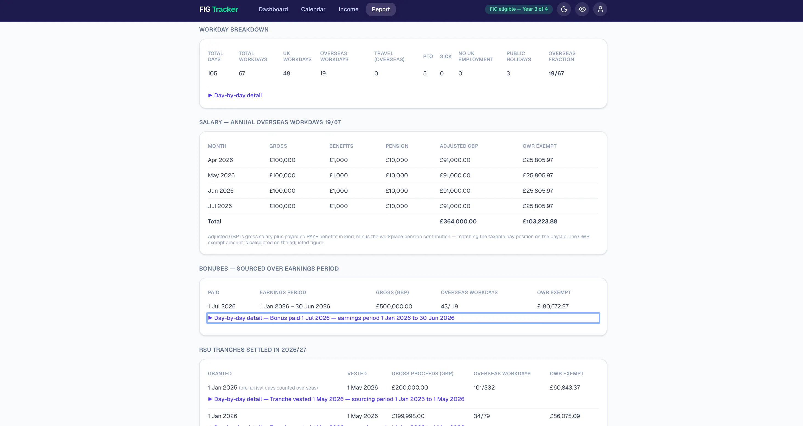Viewport: 803px width, 426px height.
Task: Click the RSU overseas workdays 34/79
Action: click(482, 416)
